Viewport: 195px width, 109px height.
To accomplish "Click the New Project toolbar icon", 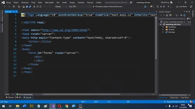I will click(14, 7).
